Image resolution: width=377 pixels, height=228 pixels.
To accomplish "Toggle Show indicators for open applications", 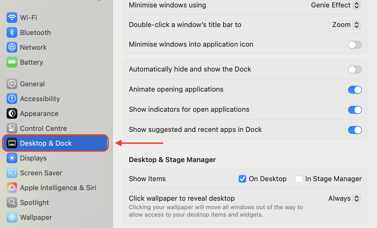I will (355, 110).
